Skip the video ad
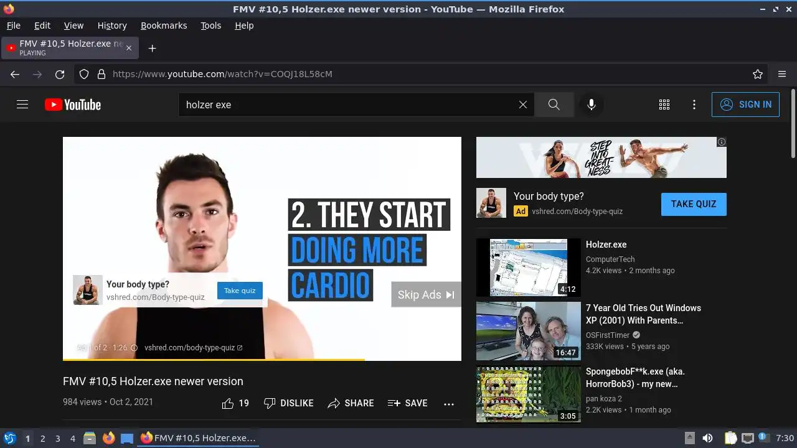The image size is (797, 448). pyautogui.click(x=426, y=295)
